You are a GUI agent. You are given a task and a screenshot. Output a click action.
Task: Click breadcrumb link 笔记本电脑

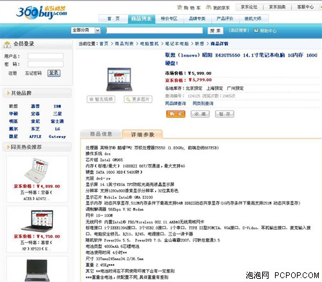point(176,44)
